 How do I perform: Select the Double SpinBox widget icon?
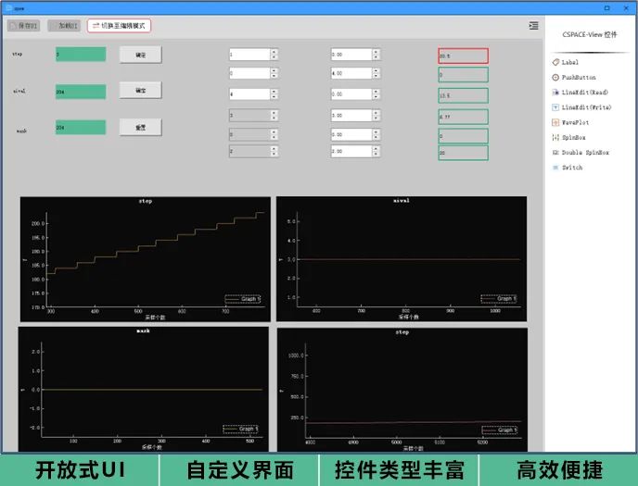click(x=555, y=152)
